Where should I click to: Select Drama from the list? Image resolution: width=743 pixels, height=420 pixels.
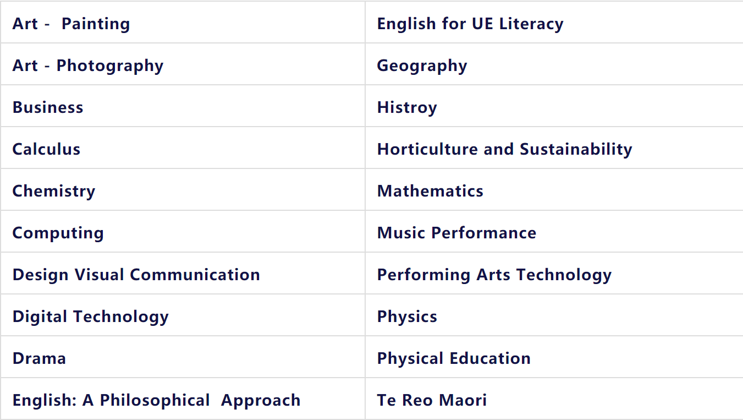pyautogui.click(x=39, y=358)
